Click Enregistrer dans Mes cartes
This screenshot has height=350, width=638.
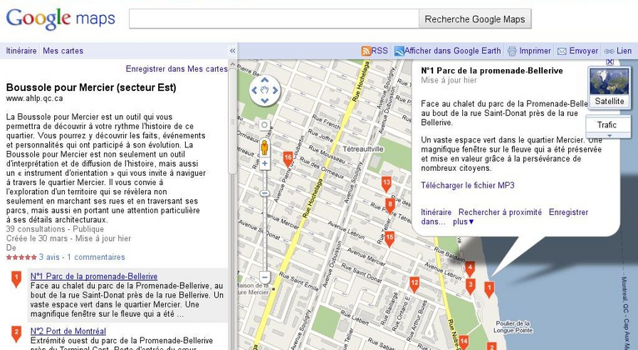pos(177,69)
